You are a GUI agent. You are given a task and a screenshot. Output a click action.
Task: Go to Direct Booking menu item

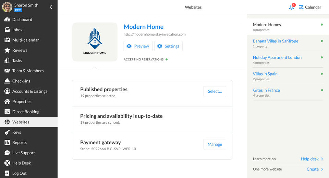coord(26,112)
